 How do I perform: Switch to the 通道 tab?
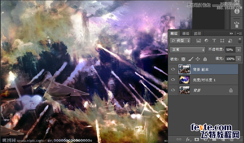(x=186, y=33)
